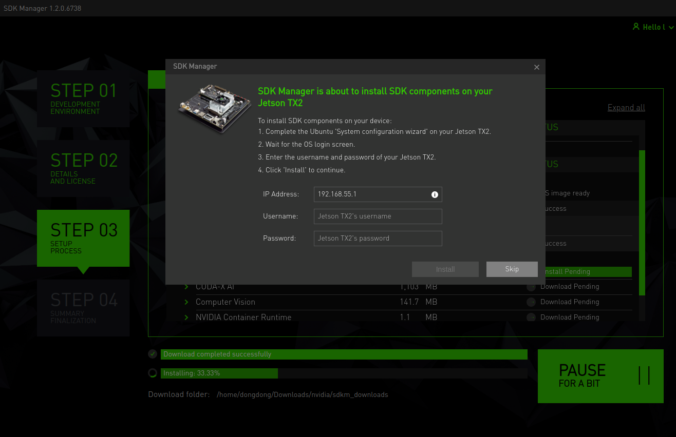Screen dimensions: 676x437
Task: Click the Install Pending status bar
Action: (587, 272)
